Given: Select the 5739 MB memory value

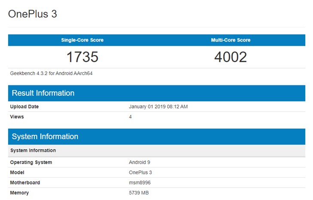Looking at the screenshot, I should [x=139, y=193].
